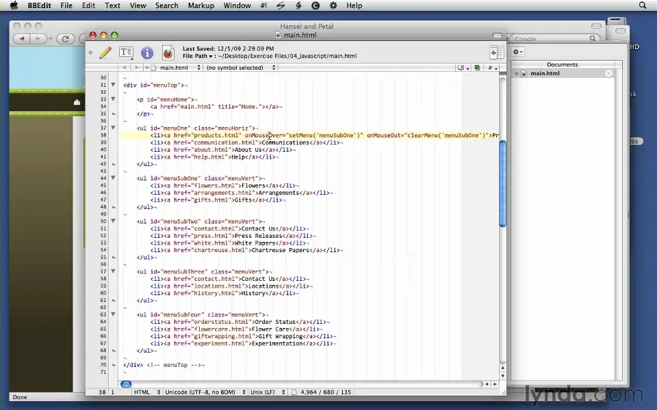The image size is (657, 410).
Task: Open the File menu
Action: tap(66, 5)
